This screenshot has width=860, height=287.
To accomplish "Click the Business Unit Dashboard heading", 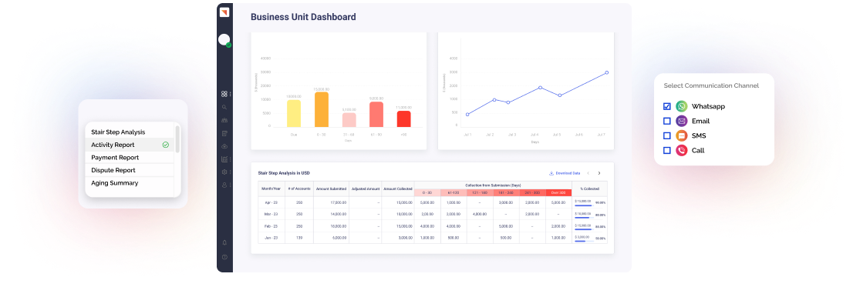I will pyautogui.click(x=303, y=17).
